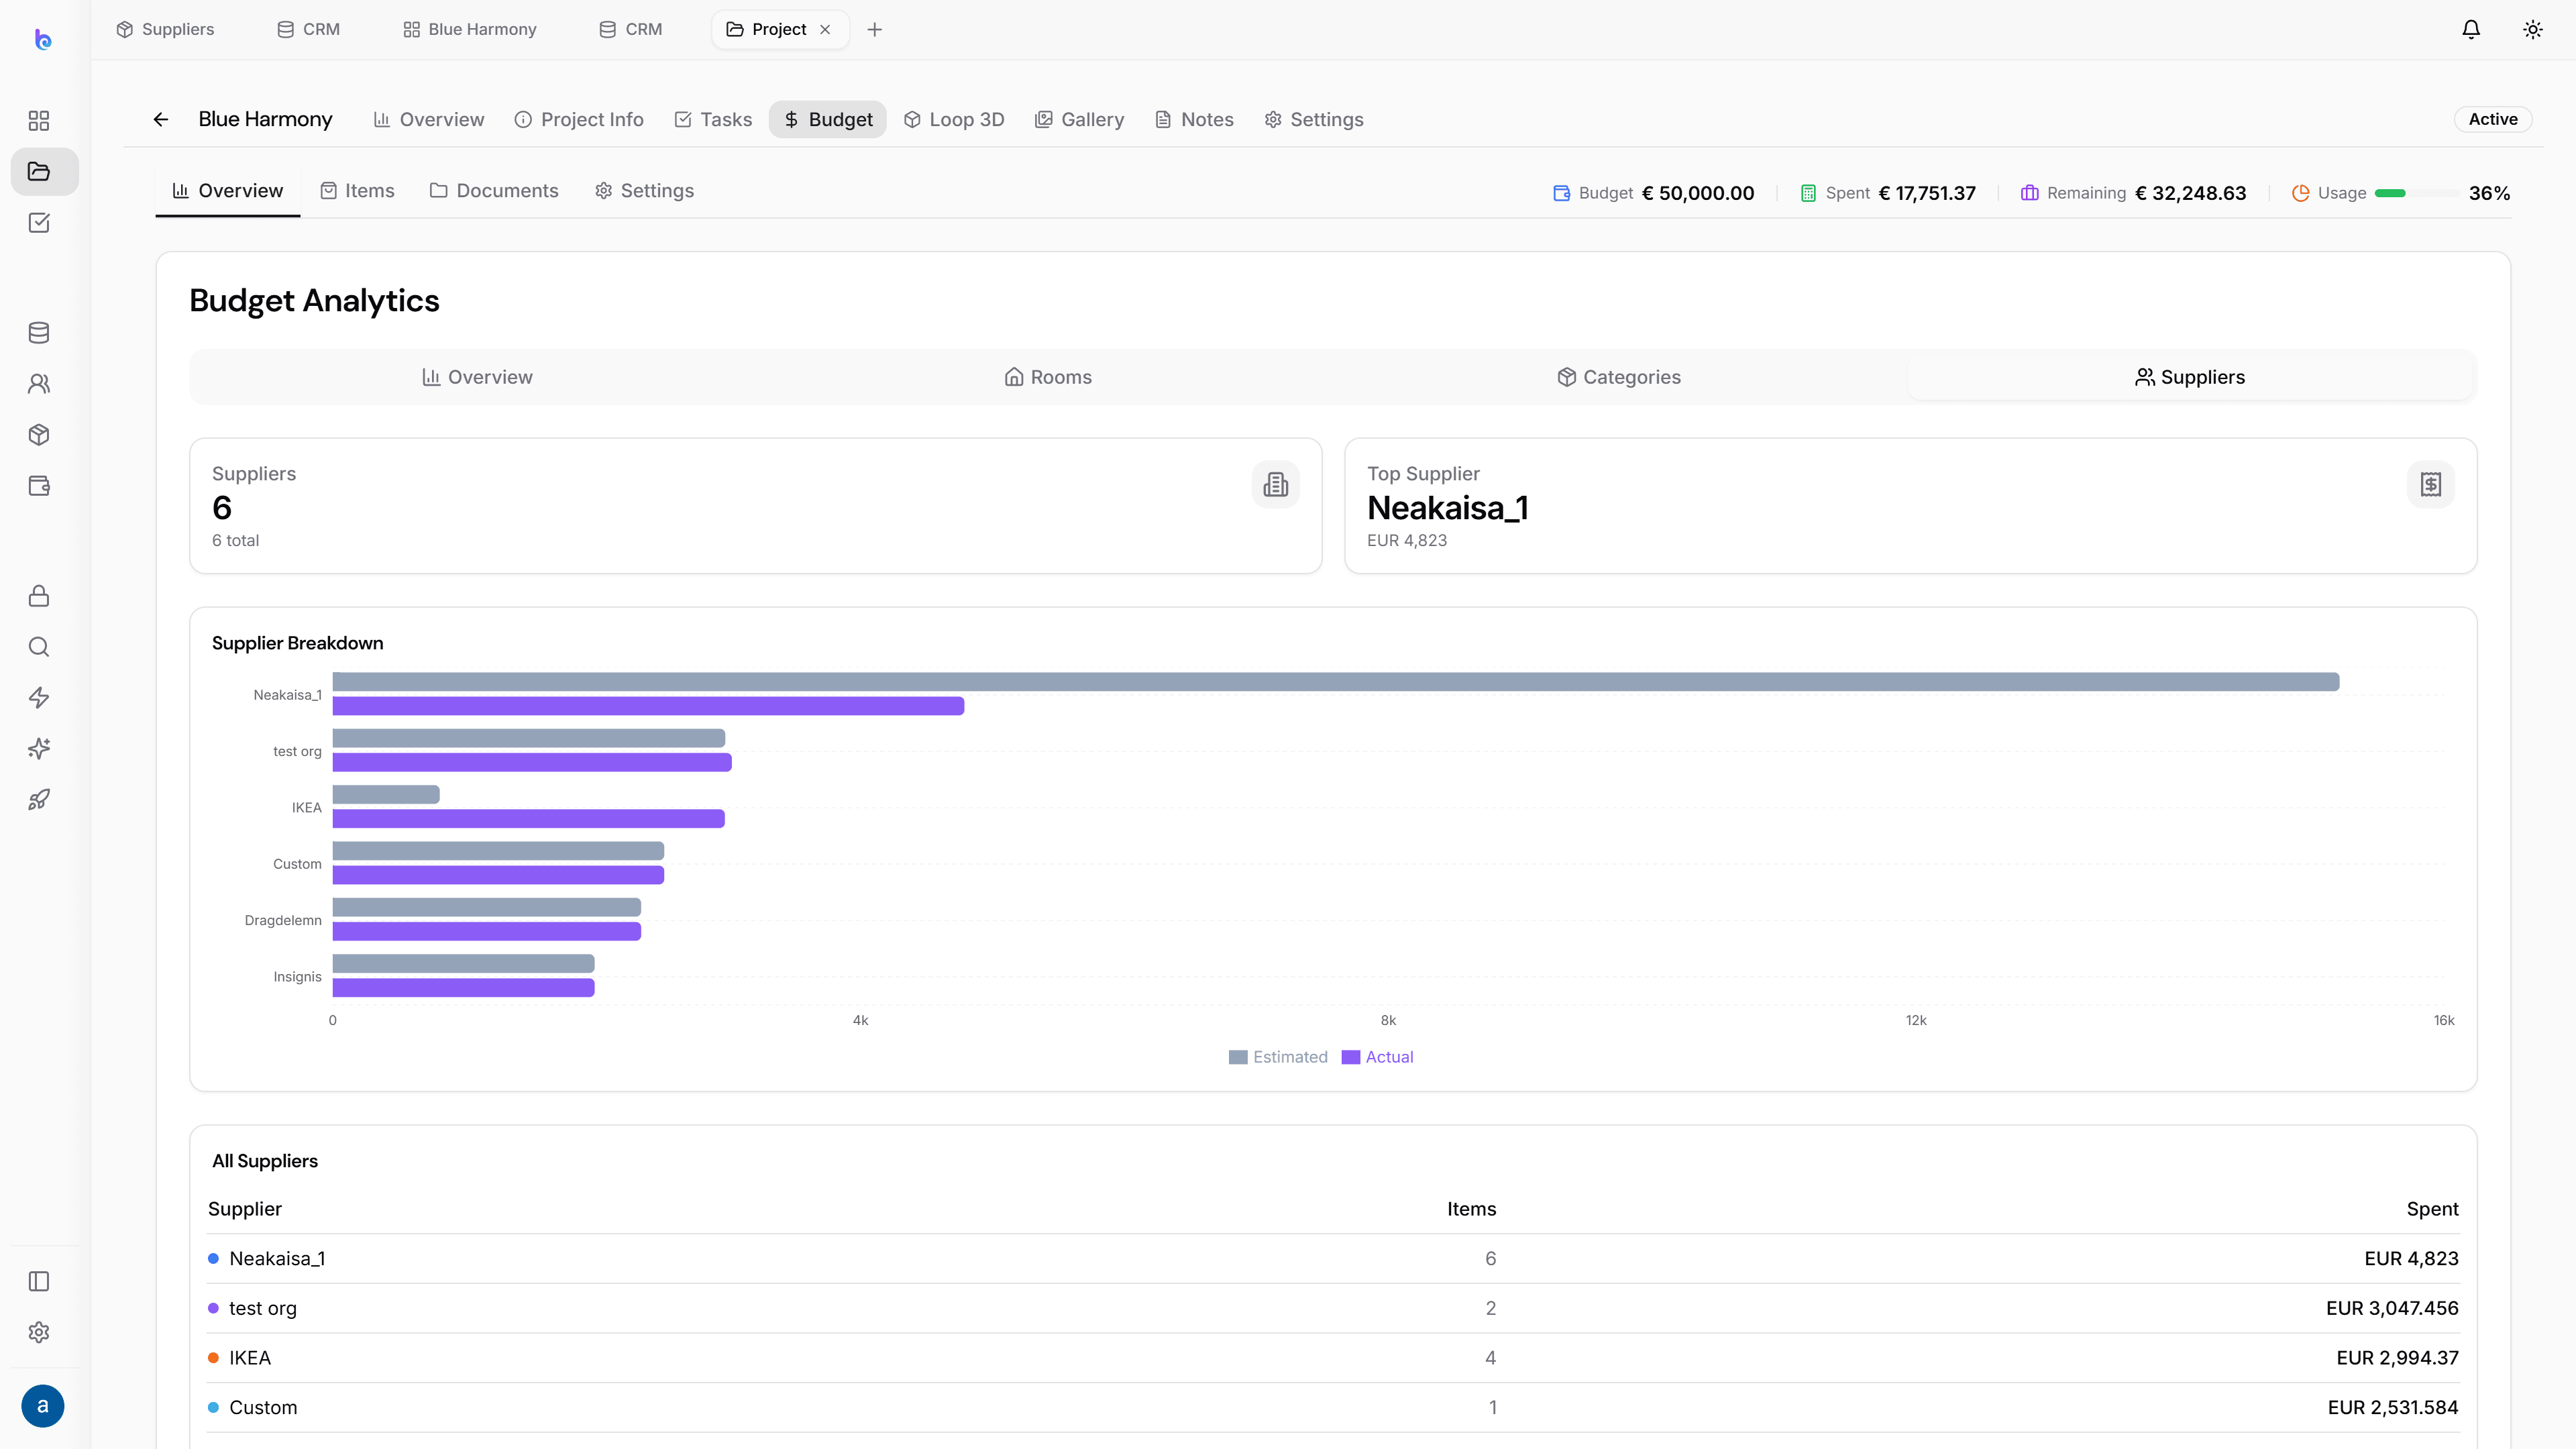2576x1449 pixels.
Task: Open the lock icon in sidebar
Action: (39, 595)
